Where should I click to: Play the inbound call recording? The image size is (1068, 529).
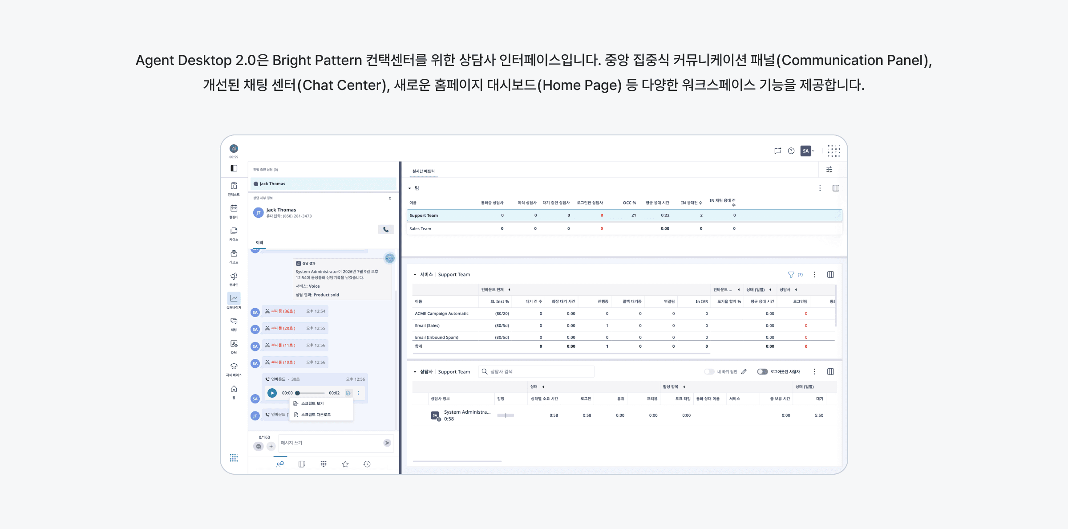(x=272, y=393)
